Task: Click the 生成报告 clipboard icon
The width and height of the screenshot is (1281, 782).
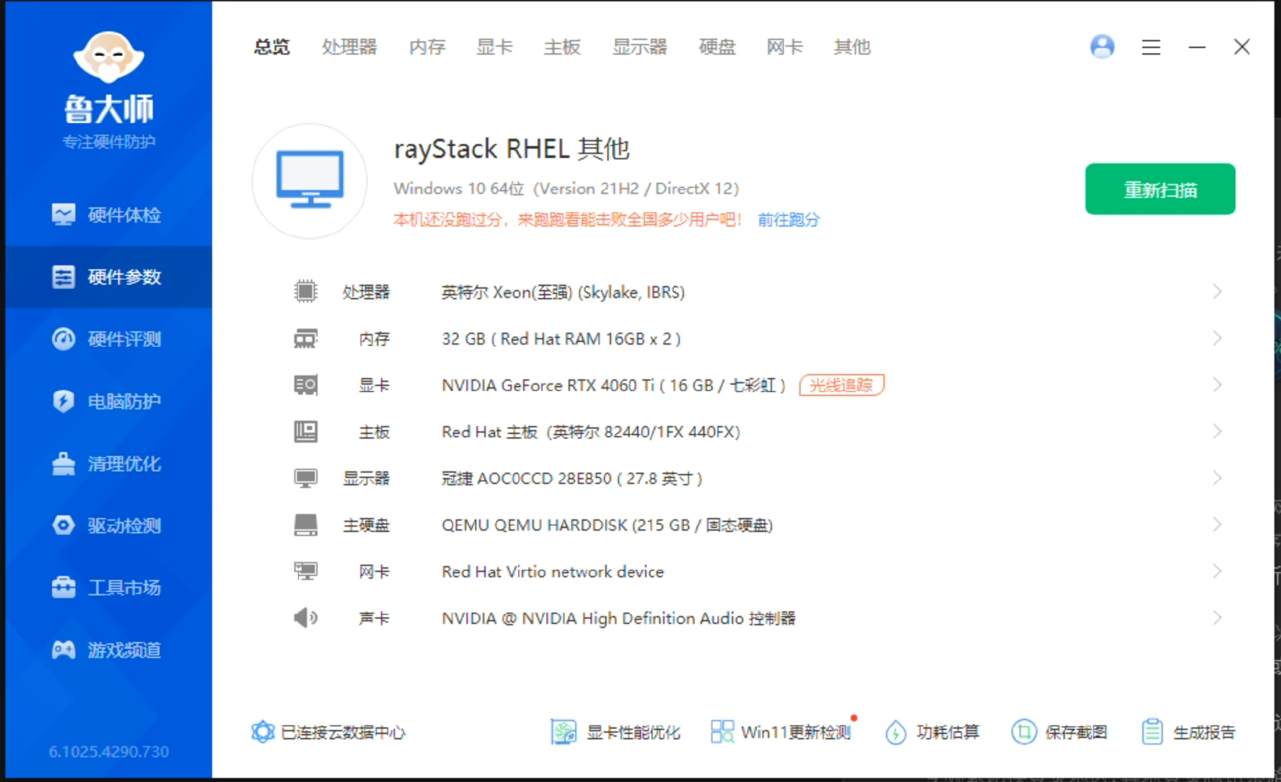Action: [1152, 732]
